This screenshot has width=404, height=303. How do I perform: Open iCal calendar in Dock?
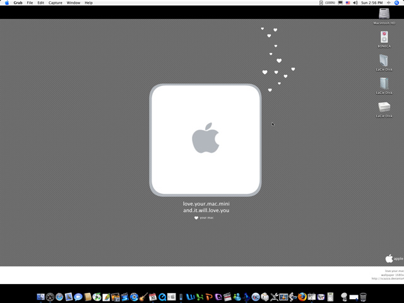click(153, 297)
